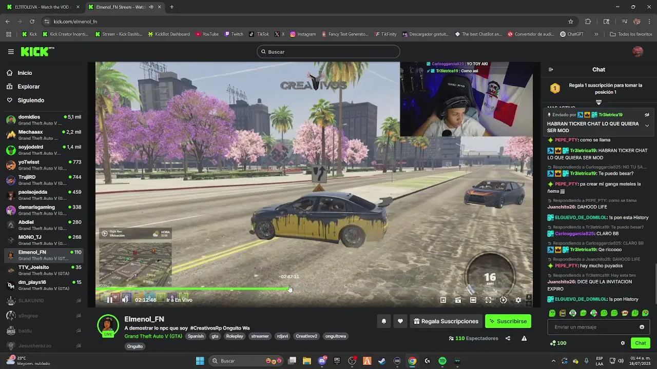This screenshot has height=369, width=657.
Task: Show more bookmarks with the chevron
Action: (x=596, y=34)
